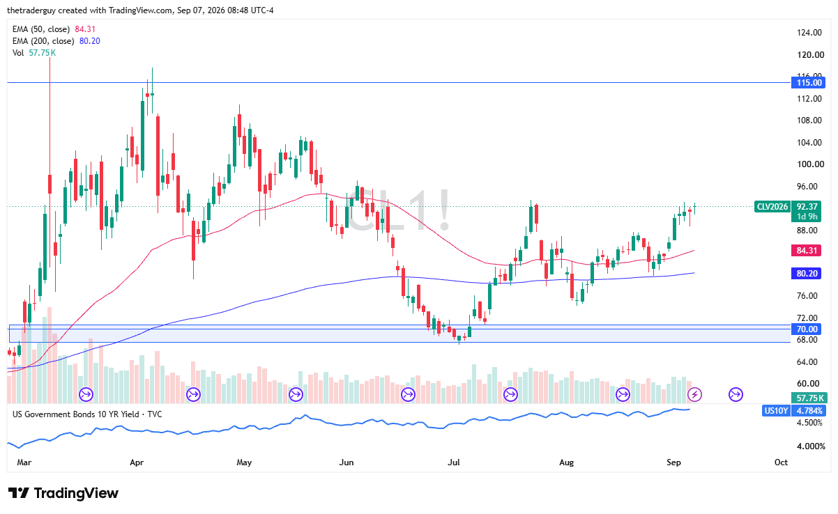Click the TradingView logo
This screenshot has width=838, height=514.
pyautogui.click(x=63, y=493)
